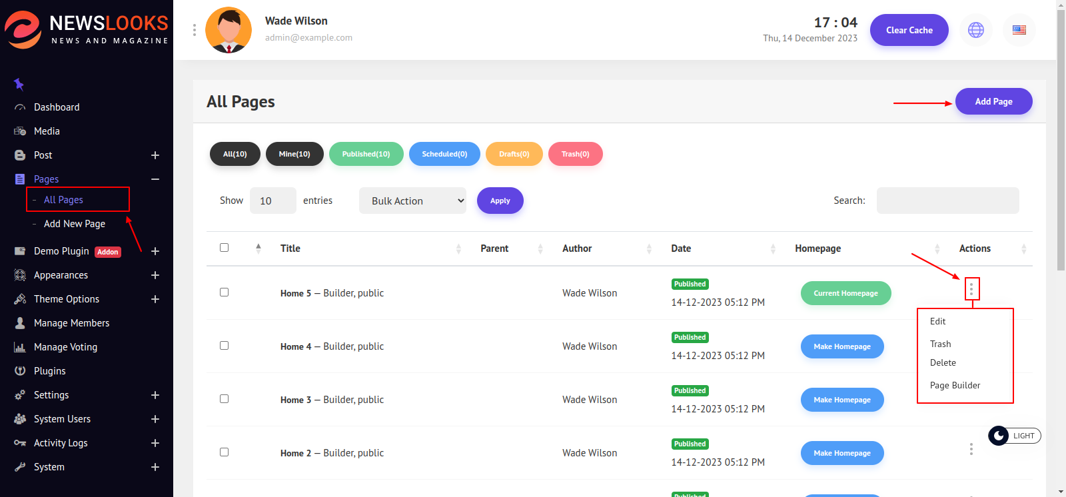
Task: Open three-dot actions menu for Home 5
Action: point(971,289)
